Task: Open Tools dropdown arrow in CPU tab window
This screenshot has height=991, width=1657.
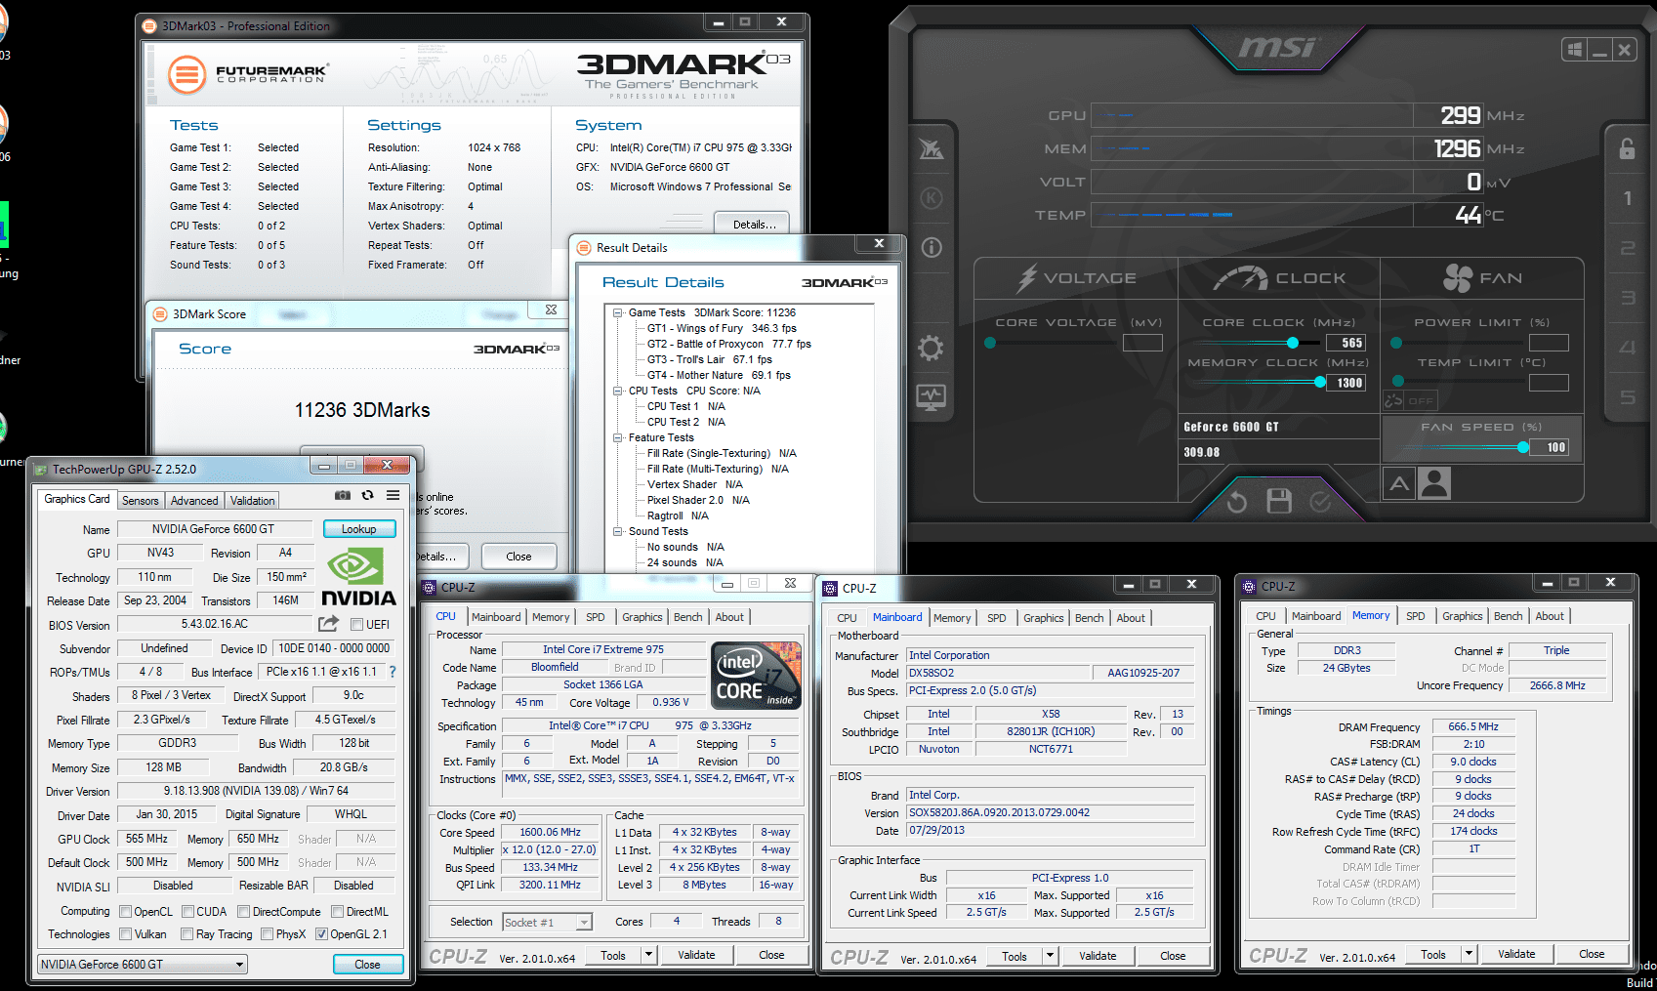Action: click(x=648, y=955)
